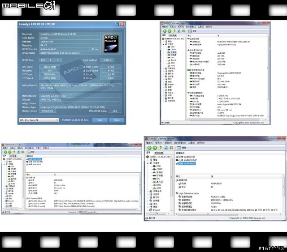The height and width of the screenshot is (252, 287).
Task: Click Up-level arrow in bottom-left EVEREST window
Action: coord(14,152)
